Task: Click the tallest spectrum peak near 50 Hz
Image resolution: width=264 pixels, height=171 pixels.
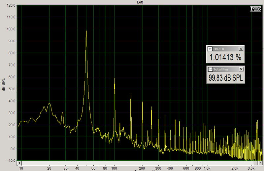Action: coord(86,31)
